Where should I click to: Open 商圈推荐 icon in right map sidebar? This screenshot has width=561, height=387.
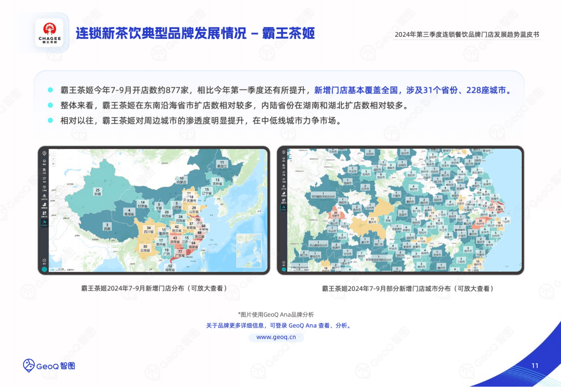coord(284,194)
